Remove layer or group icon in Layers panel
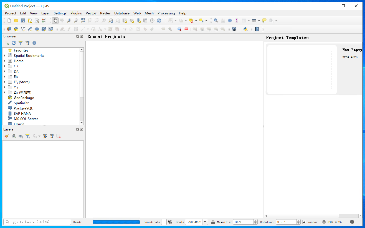The width and height of the screenshot is (365, 228). 59,136
